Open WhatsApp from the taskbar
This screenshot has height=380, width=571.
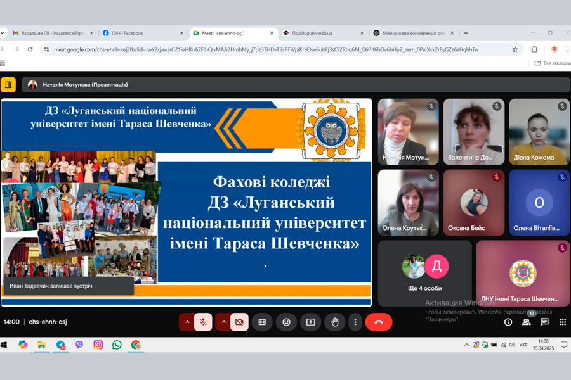point(117,345)
